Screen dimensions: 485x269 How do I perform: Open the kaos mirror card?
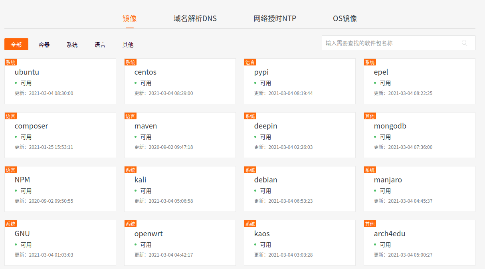300,243
